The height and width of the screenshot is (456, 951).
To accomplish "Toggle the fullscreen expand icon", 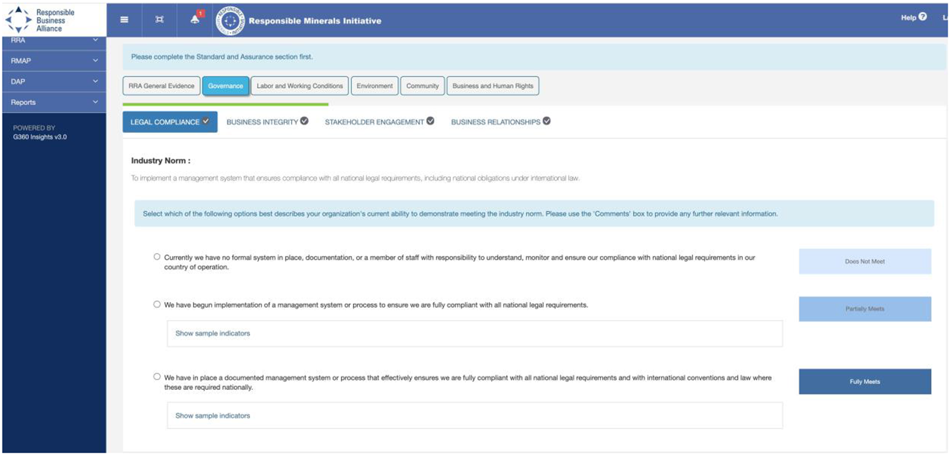I will tap(160, 20).
